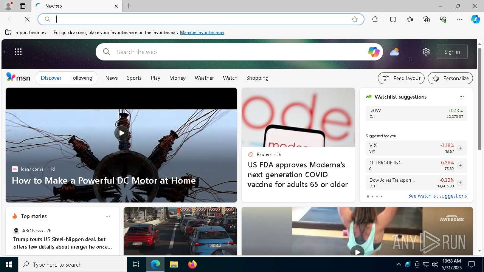Click the Search the web field
This screenshot has width=484, height=272.
coord(239,52)
